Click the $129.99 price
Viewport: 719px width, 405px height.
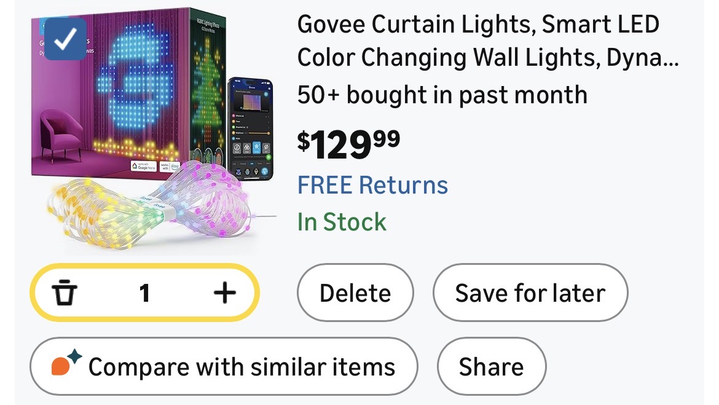point(348,143)
